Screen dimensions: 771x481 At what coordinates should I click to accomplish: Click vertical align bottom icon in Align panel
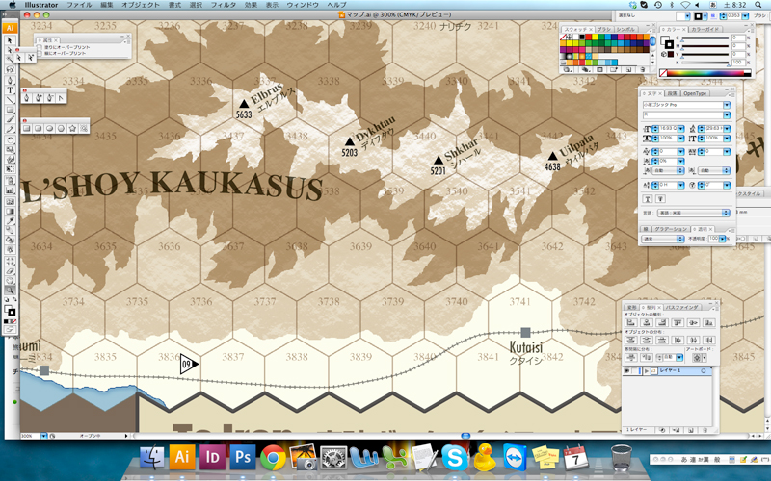pos(709,322)
